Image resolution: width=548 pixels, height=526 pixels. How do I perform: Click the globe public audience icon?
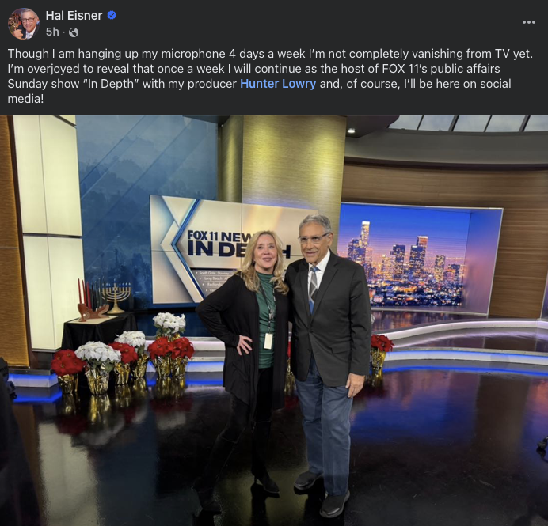(74, 32)
